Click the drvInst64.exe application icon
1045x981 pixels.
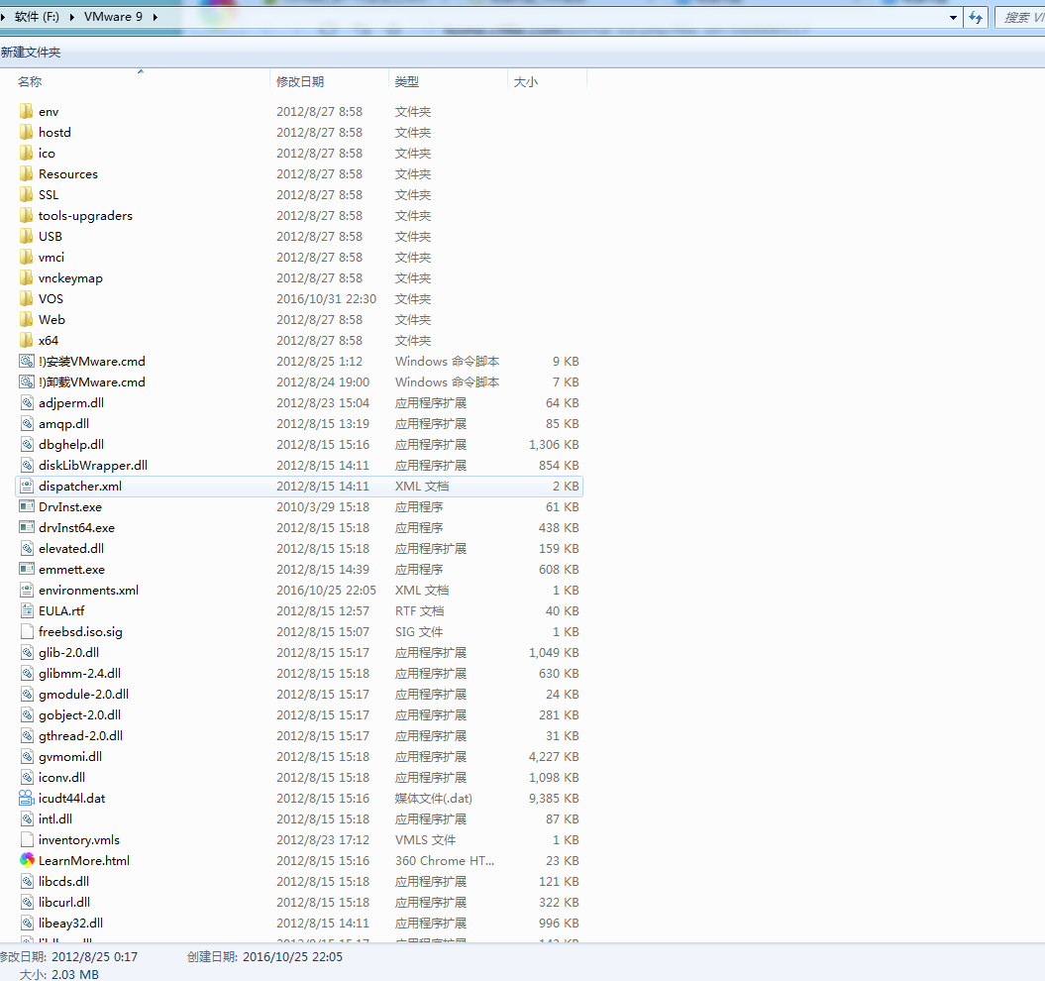[27, 527]
